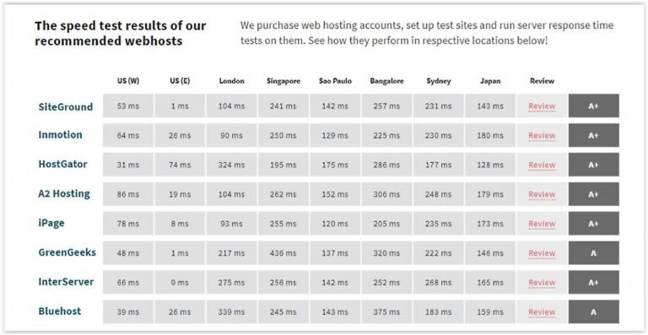Click the HostGator 324 ms London cell
The image size is (648, 335).
(231, 165)
